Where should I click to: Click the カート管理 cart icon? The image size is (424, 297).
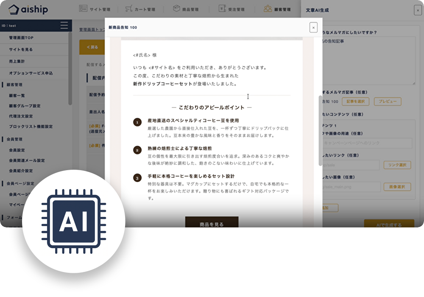[x=129, y=8]
